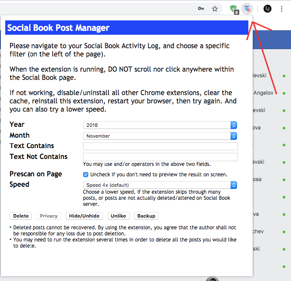Image resolution: width=291 pixels, height=281 pixels.
Task: Click the Privacy button
Action: (49, 216)
